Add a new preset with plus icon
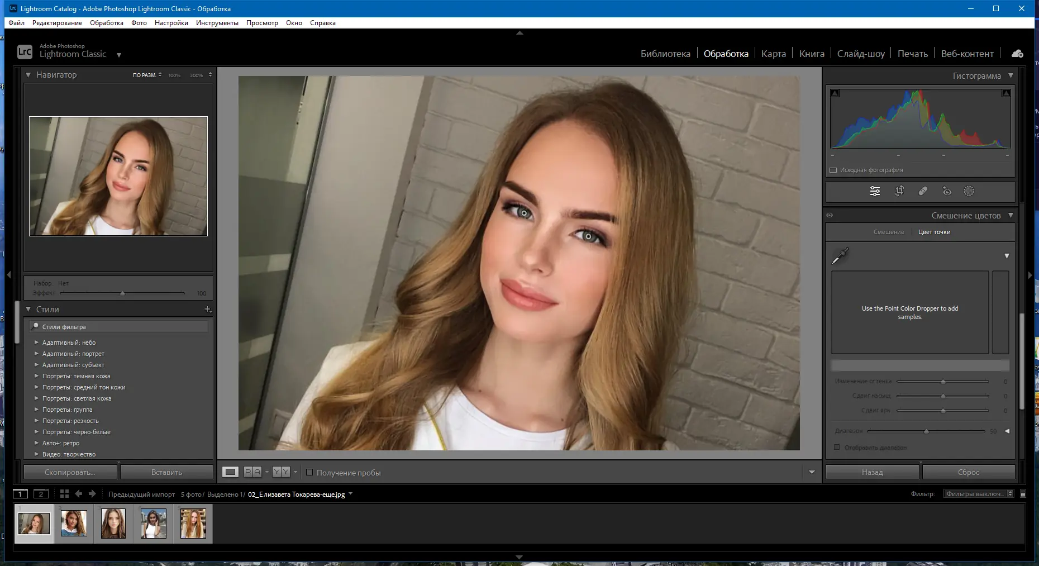The image size is (1039, 566). click(x=207, y=309)
